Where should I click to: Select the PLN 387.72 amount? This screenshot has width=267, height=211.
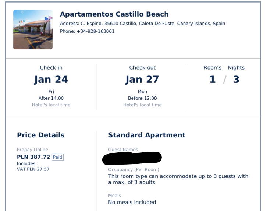33,157
